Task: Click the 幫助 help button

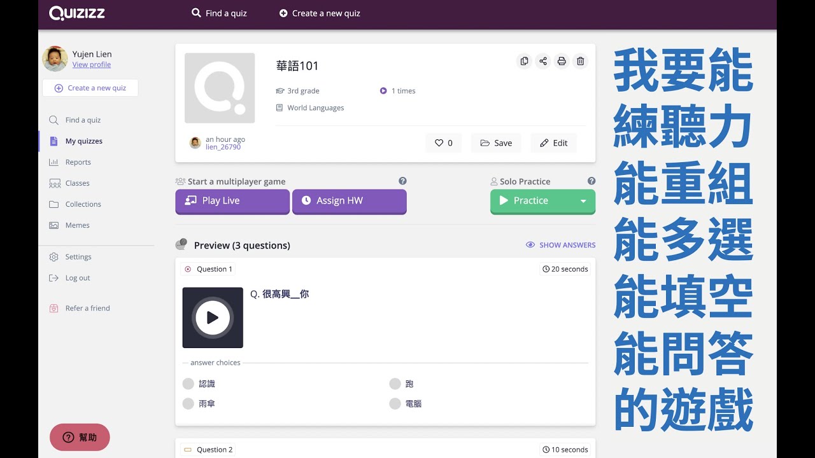Action: (80, 437)
